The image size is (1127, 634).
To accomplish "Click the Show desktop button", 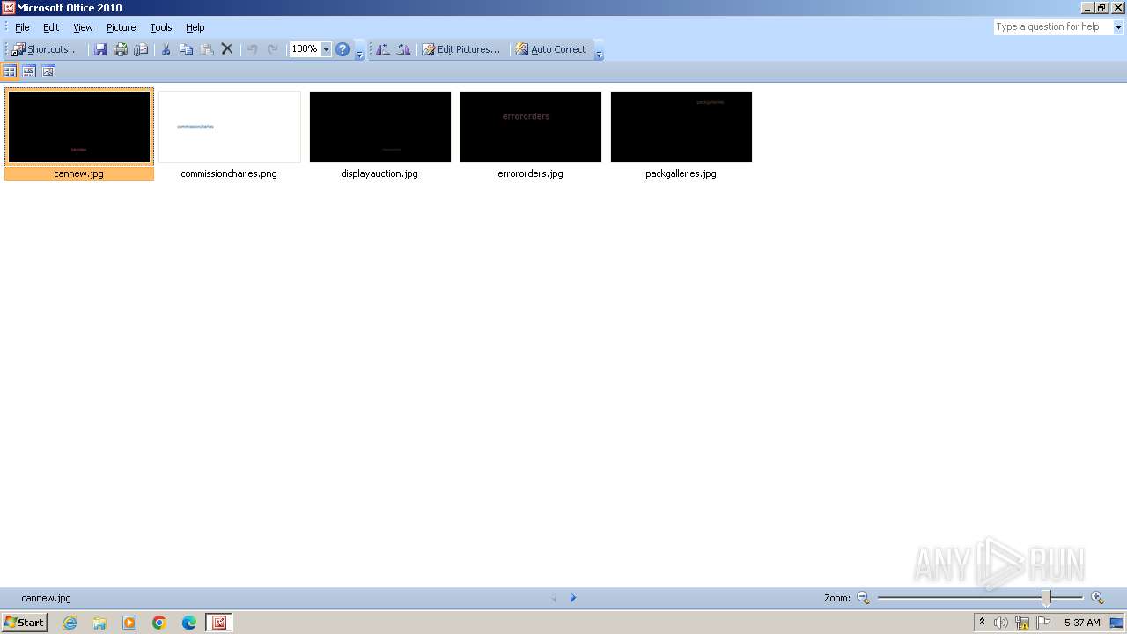I will coord(1117,623).
